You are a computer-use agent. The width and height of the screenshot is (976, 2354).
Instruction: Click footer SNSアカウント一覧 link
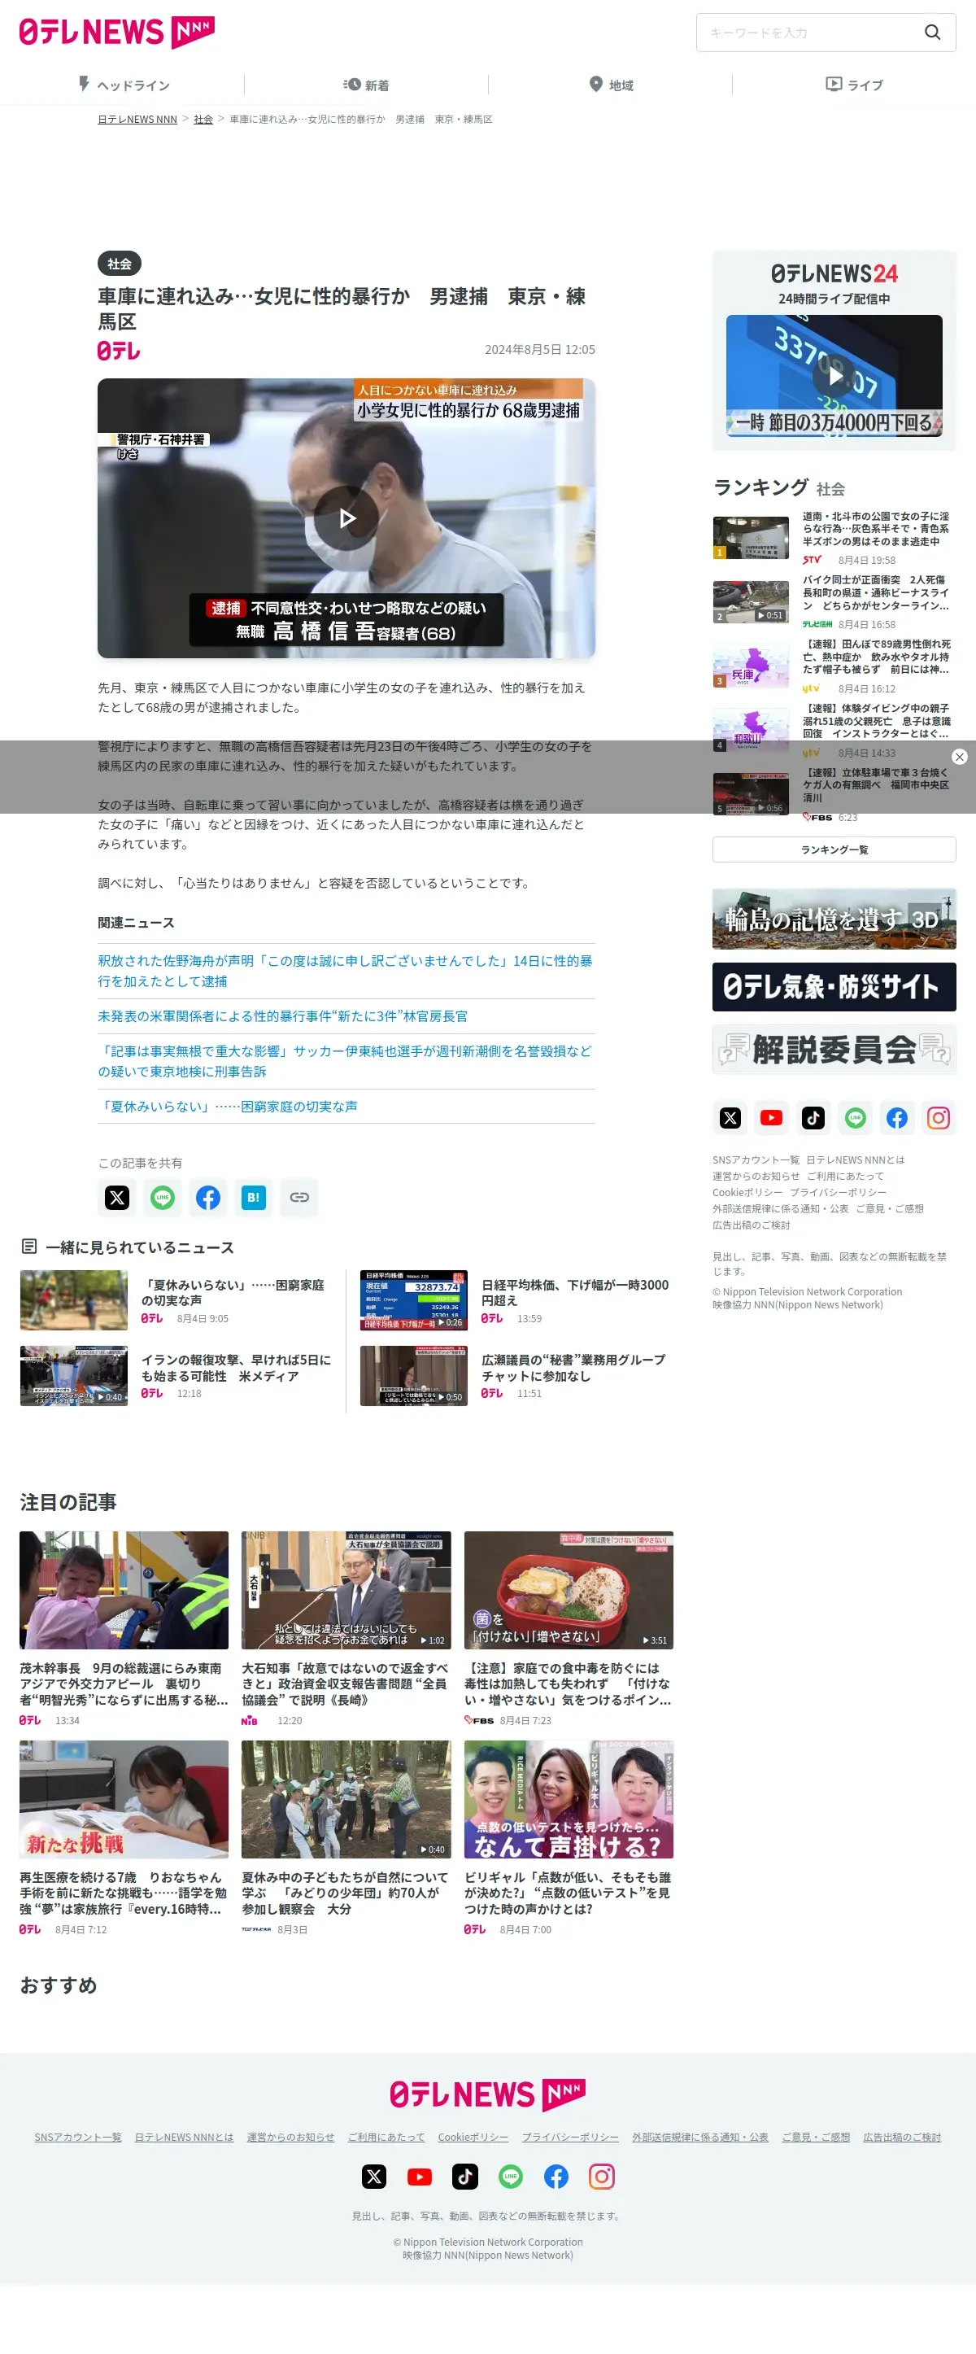click(x=77, y=2138)
